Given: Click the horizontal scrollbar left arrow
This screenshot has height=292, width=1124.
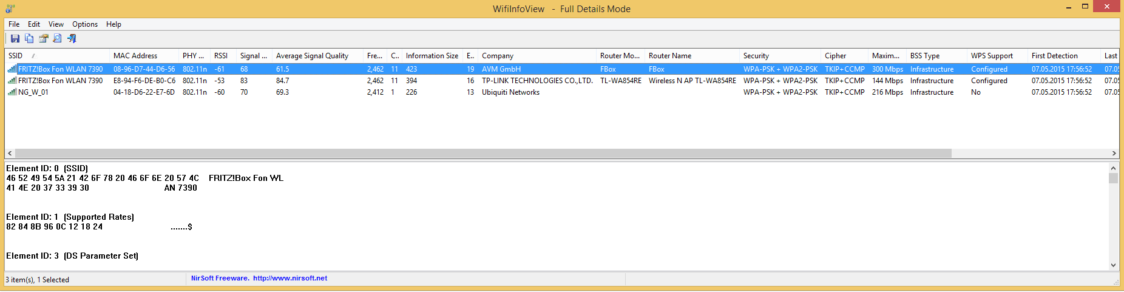Looking at the screenshot, I should tap(10, 154).
